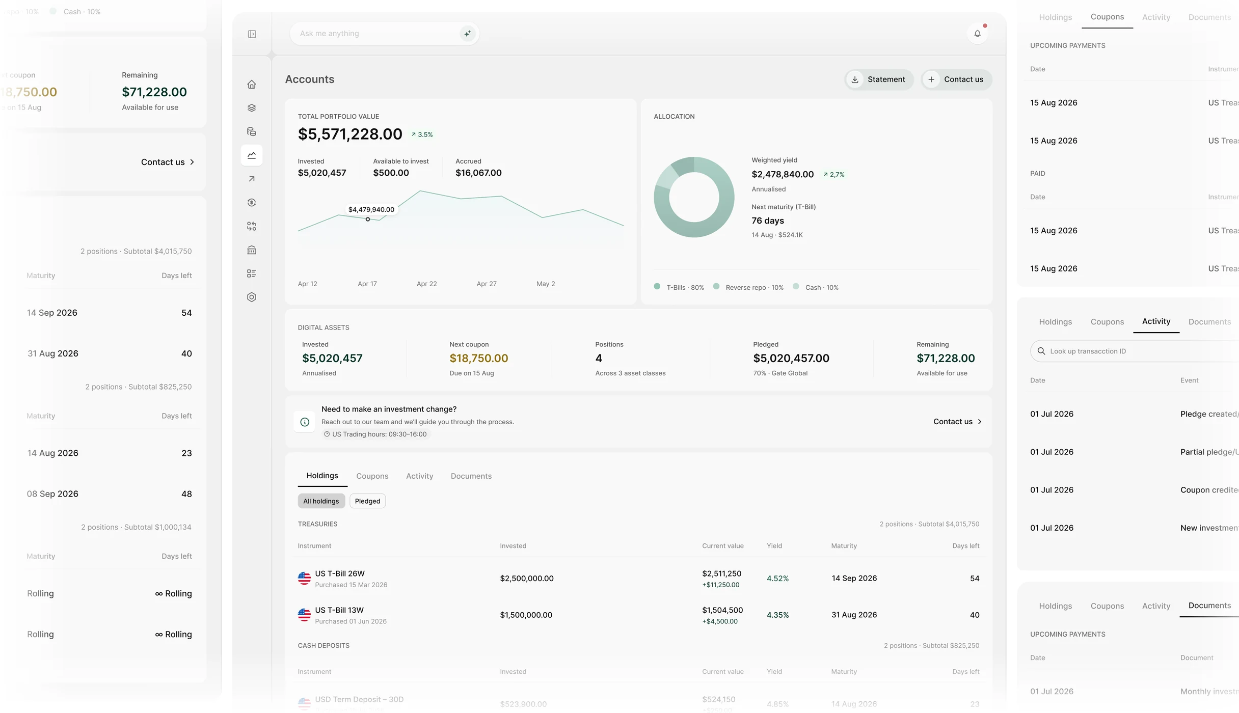
Task: Click the US flag icon for T-Bill 26W
Action: (304, 579)
